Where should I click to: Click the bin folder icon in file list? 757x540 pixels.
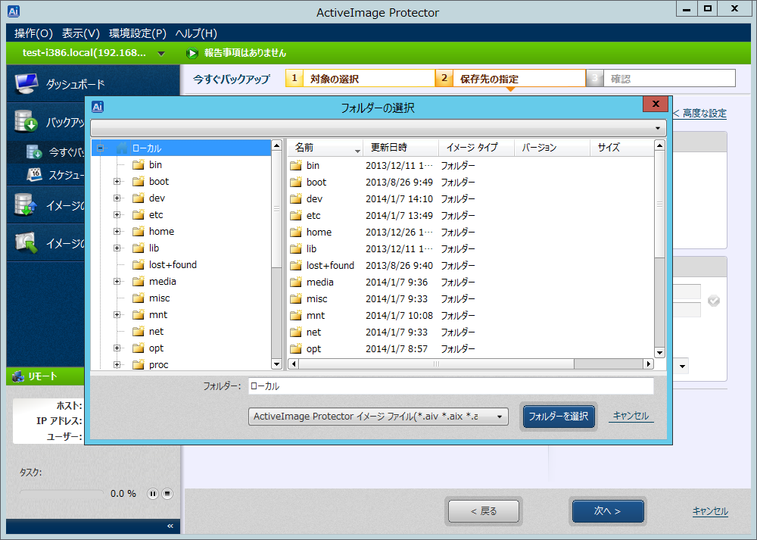pyautogui.click(x=296, y=166)
